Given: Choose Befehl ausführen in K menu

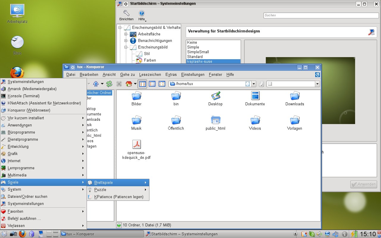Looking at the screenshot, I should pyautogui.click(x=43, y=218).
